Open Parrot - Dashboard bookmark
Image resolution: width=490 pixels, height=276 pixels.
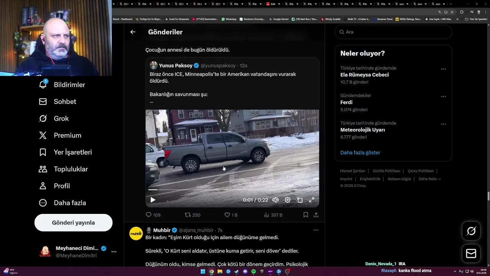point(122,19)
